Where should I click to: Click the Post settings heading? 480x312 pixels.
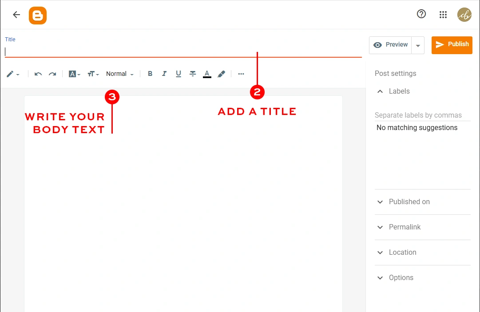pos(396,73)
